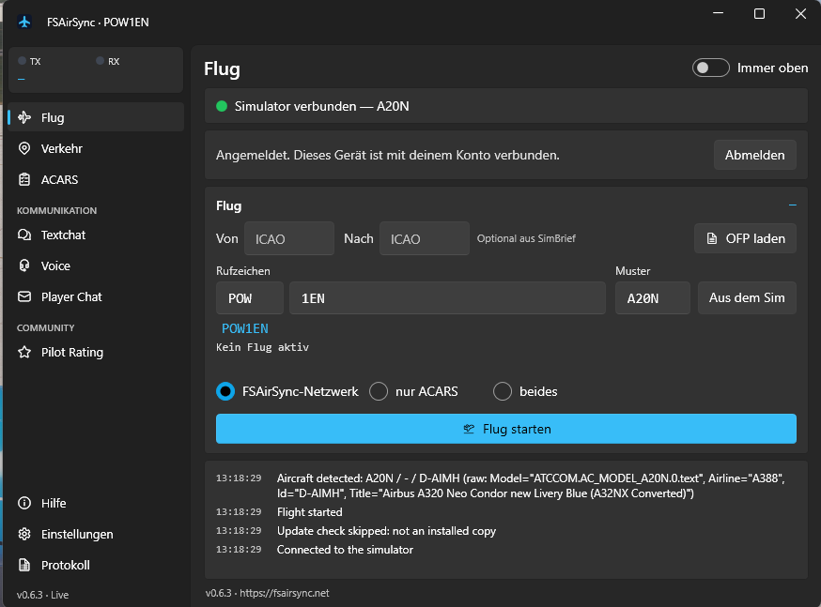
Task: Click the Verkehr map pin icon
Action: point(24,148)
